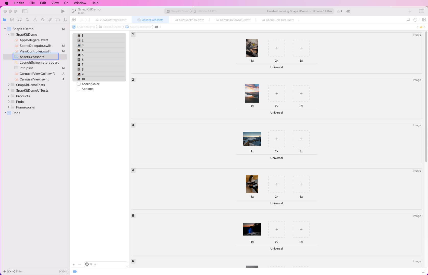Open the Issue navigator warning icon
The height and width of the screenshot is (275, 428).
click(x=35, y=20)
